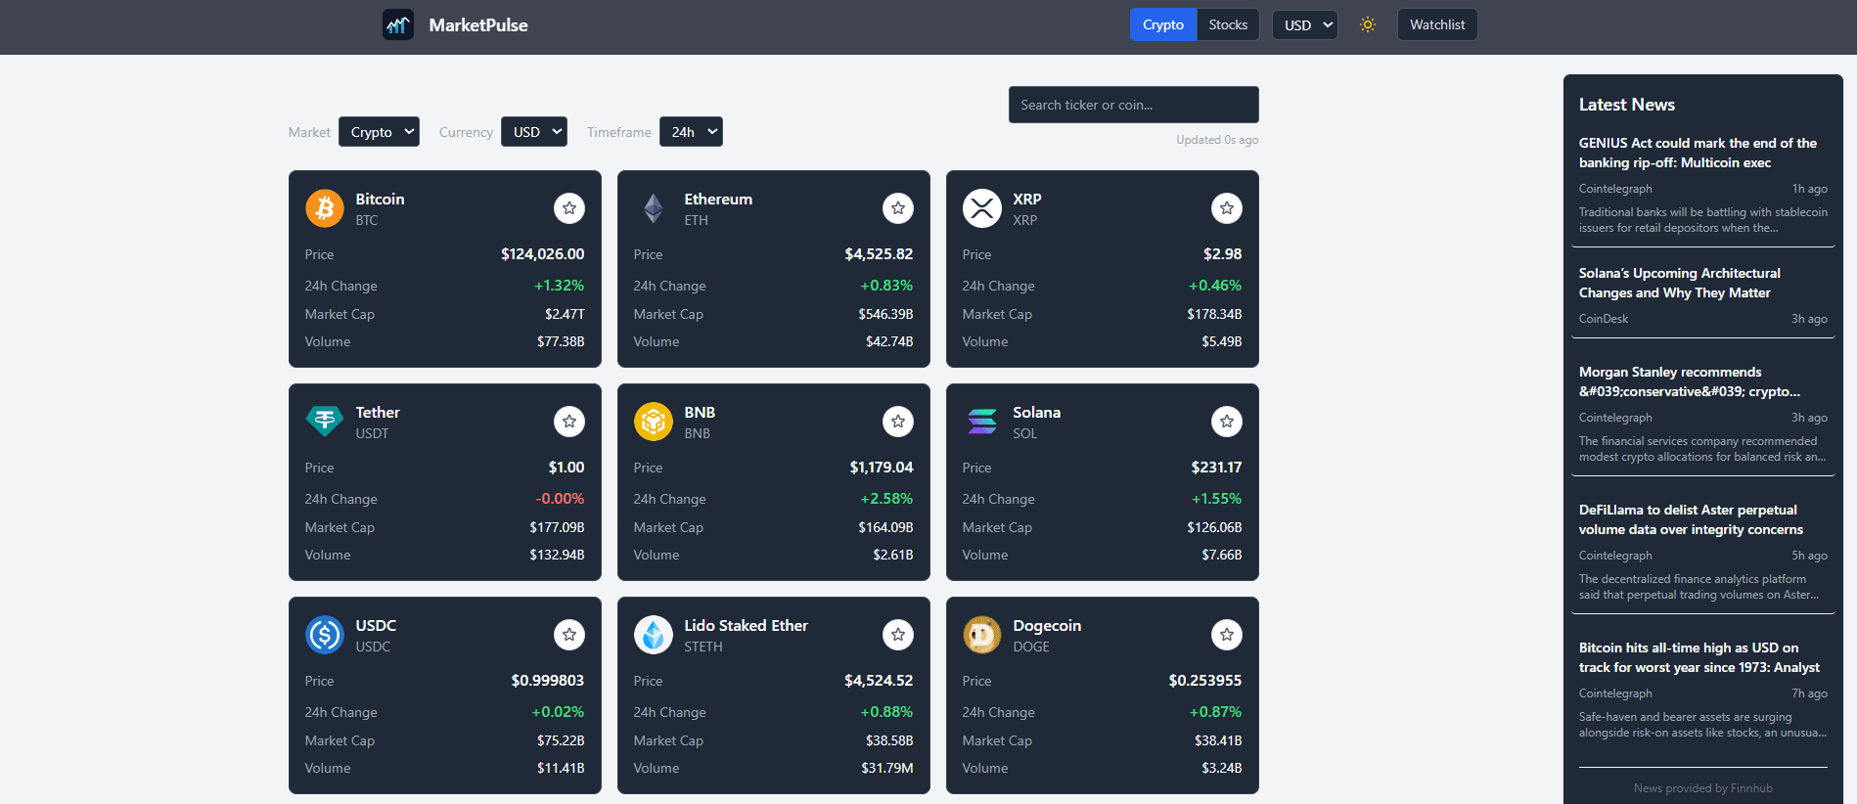Open Solana's Upcoming Architectural Changes article
This screenshot has width=1857, height=804.
(x=1679, y=283)
